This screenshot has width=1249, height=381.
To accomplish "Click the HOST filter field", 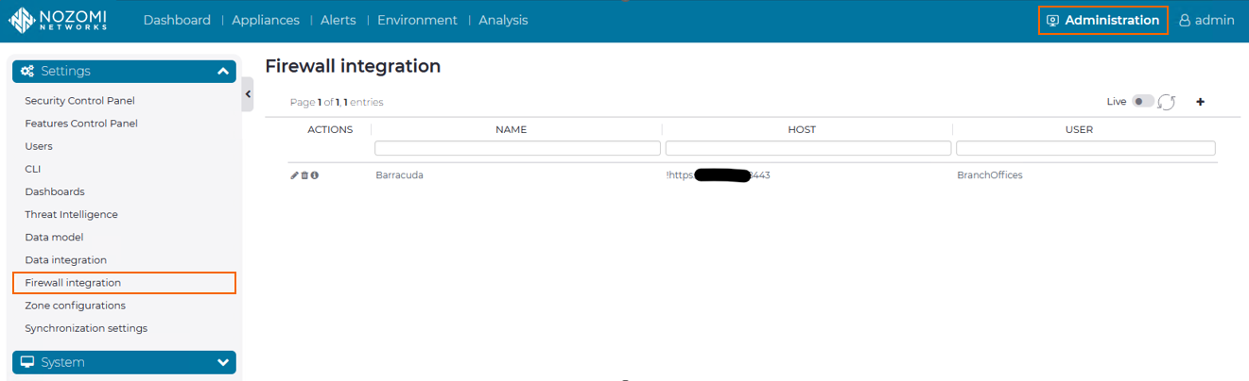I will point(808,148).
